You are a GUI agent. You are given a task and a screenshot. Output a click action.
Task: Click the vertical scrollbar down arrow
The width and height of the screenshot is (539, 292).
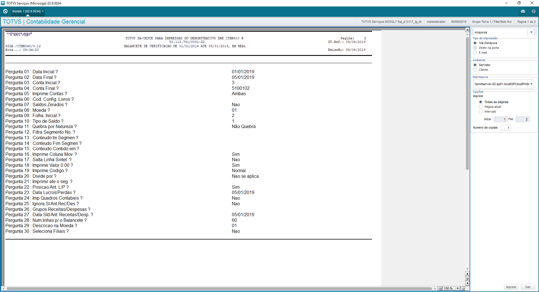467,269
